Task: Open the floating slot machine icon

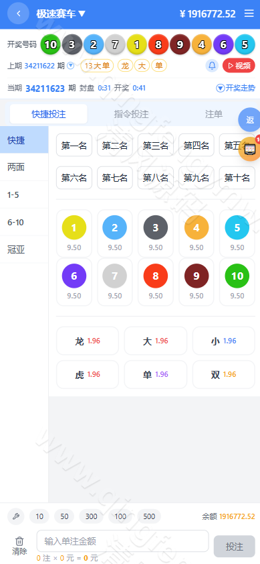Action: [x=249, y=149]
